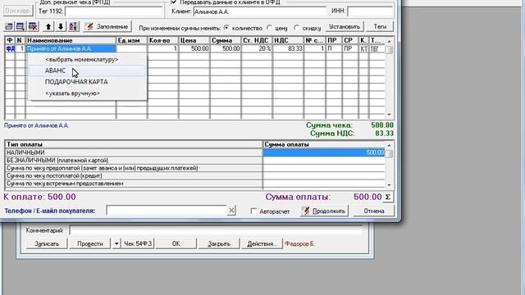Viewport: 525px width, 295px height.
Task: Click the Продолжить button
Action: pos(324,211)
